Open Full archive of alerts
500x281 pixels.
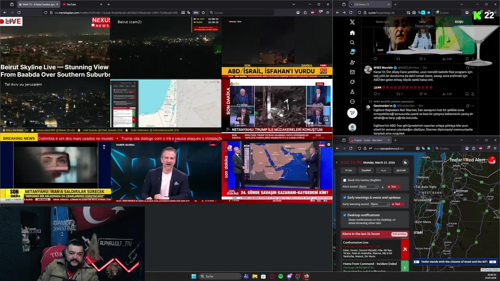399,234
